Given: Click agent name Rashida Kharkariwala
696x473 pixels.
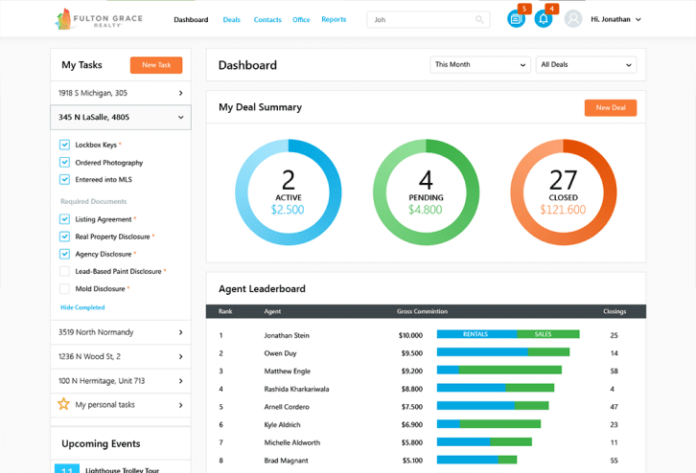Looking at the screenshot, I should tap(296, 389).
